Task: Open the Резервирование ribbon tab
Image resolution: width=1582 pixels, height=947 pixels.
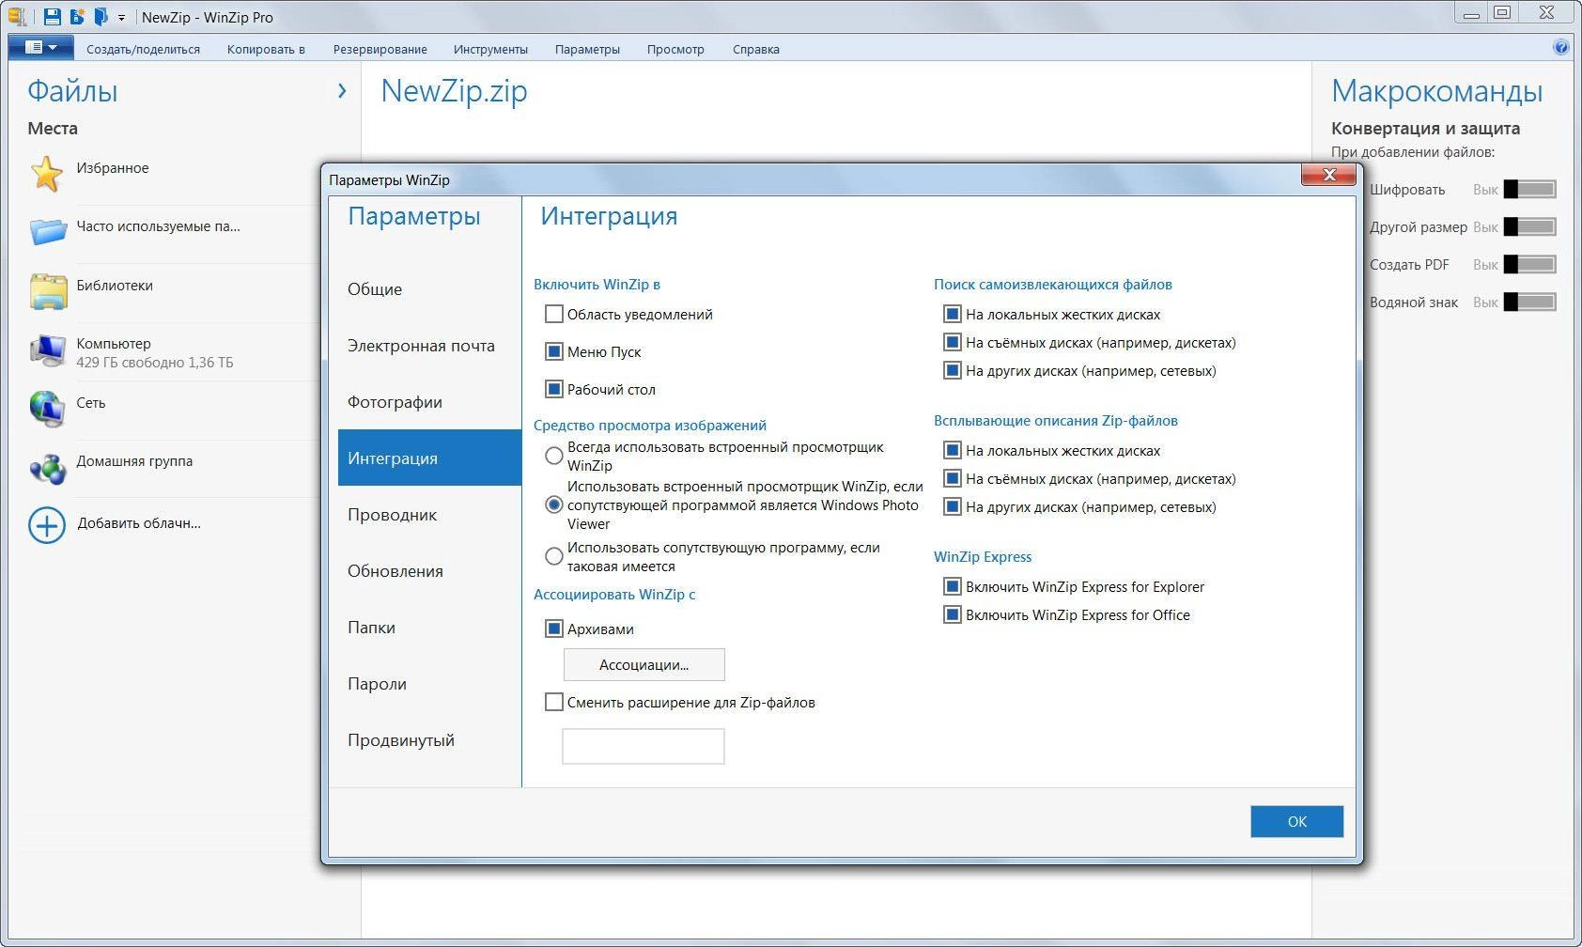Action: (x=380, y=49)
